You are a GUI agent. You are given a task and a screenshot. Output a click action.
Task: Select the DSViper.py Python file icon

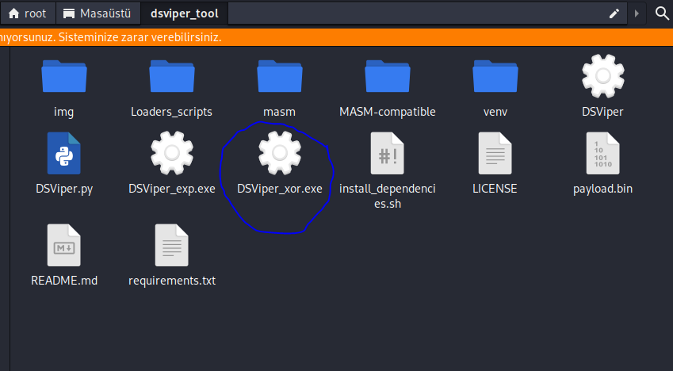64,153
